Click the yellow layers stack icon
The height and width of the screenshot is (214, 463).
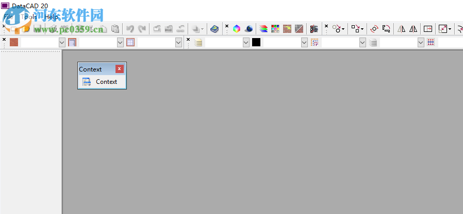click(x=199, y=43)
